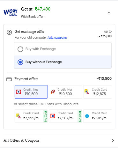Open All Offers & Coupons arrow
The width and height of the screenshot is (118, 148).
[113, 140]
